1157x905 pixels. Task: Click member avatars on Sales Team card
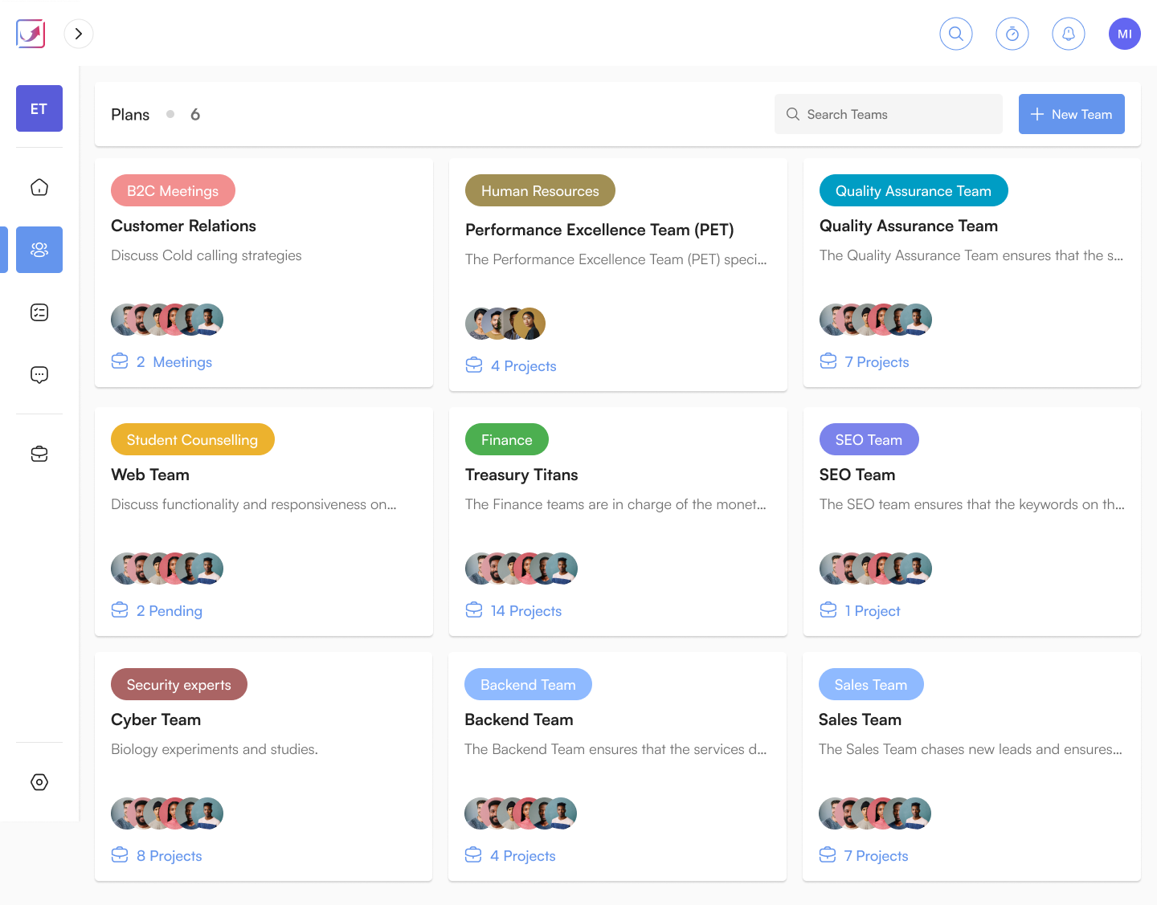pos(875,813)
